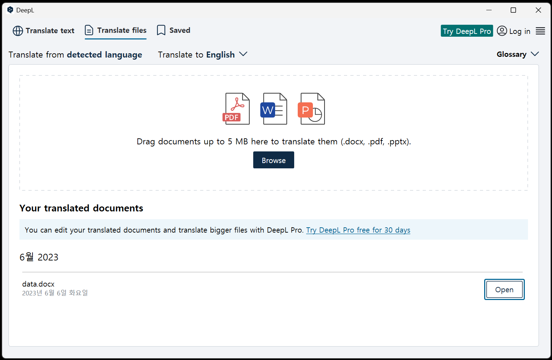
Task: Open the Saved tab
Action: click(x=173, y=30)
